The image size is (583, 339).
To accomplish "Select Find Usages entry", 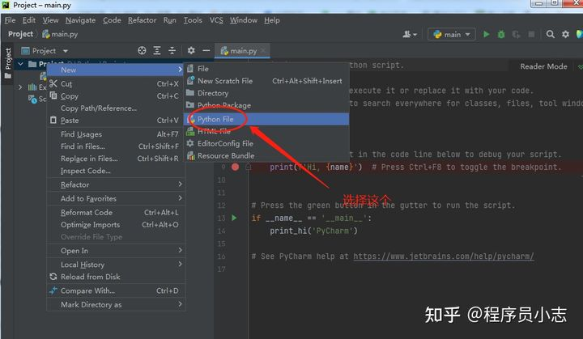I will point(116,134).
